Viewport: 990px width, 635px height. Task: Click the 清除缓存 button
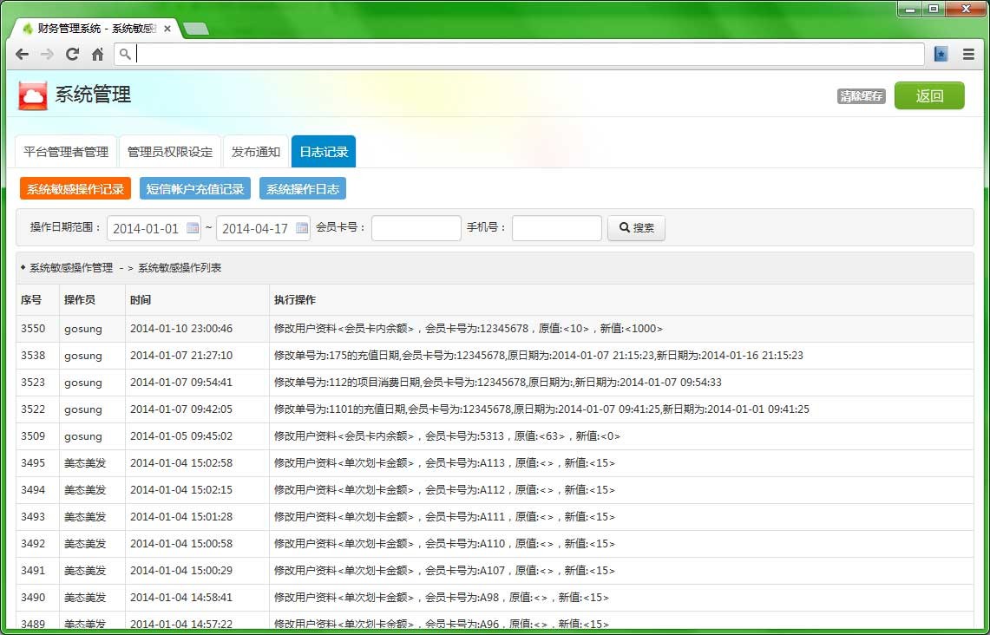862,96
